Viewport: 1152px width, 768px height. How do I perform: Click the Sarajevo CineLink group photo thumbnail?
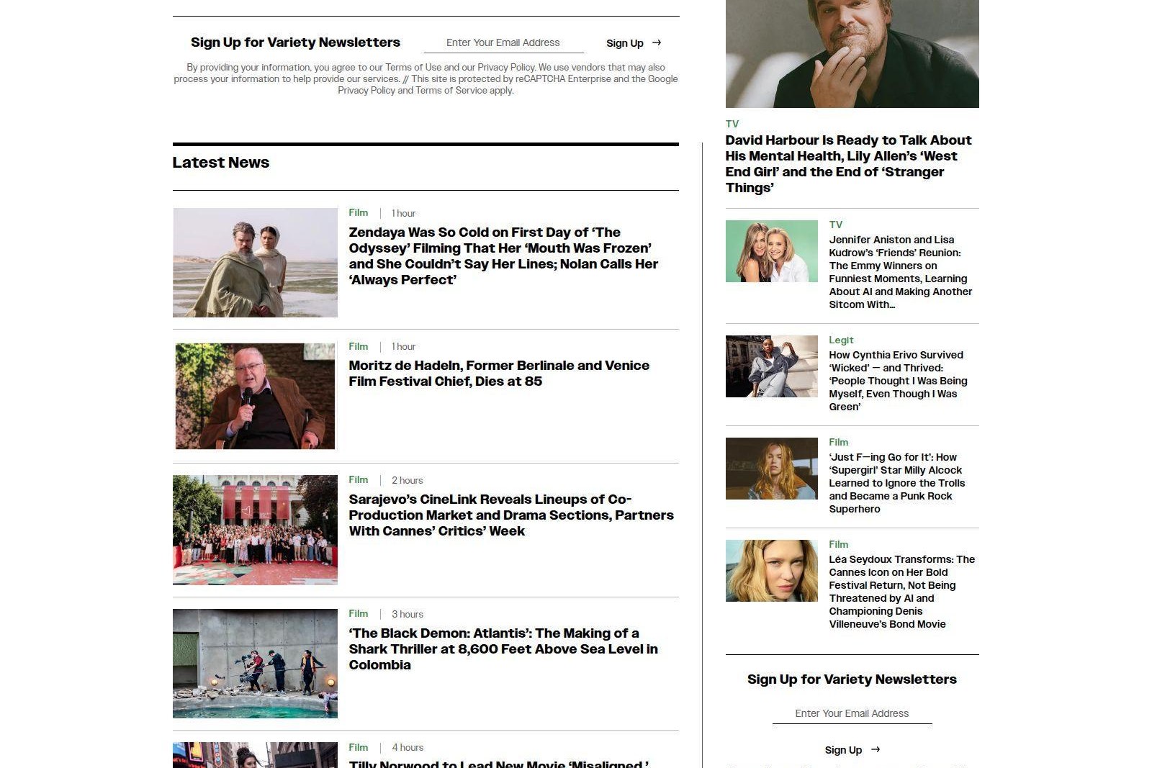coord(255,530)
